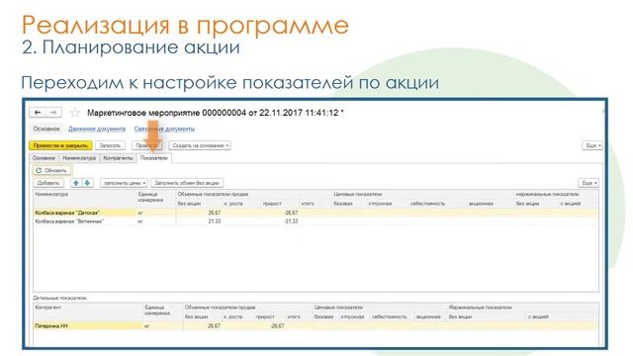
Task: Switch to the Номенклатура tab
Action: (79, 158)
